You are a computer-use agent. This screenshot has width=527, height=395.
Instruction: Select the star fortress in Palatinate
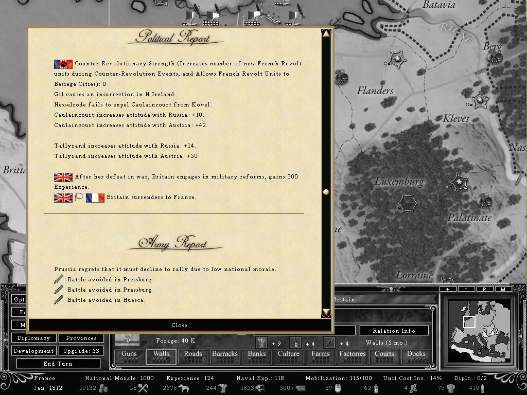[459, 182]
